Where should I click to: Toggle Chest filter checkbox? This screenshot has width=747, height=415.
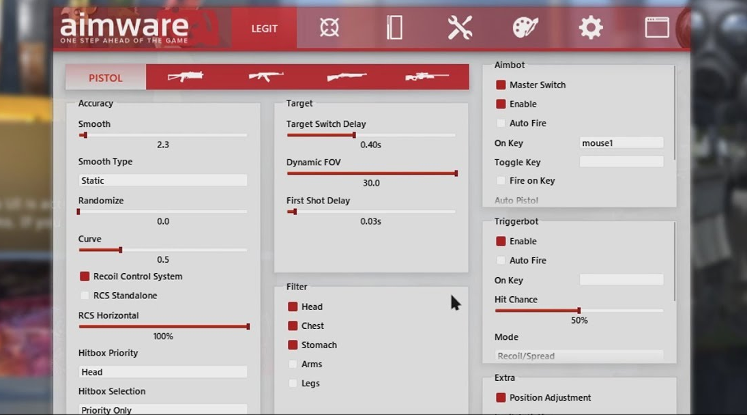293,326
